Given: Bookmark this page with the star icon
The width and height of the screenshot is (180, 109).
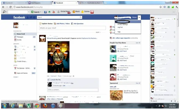Looking at the screenshot, I should coord(161,7).
